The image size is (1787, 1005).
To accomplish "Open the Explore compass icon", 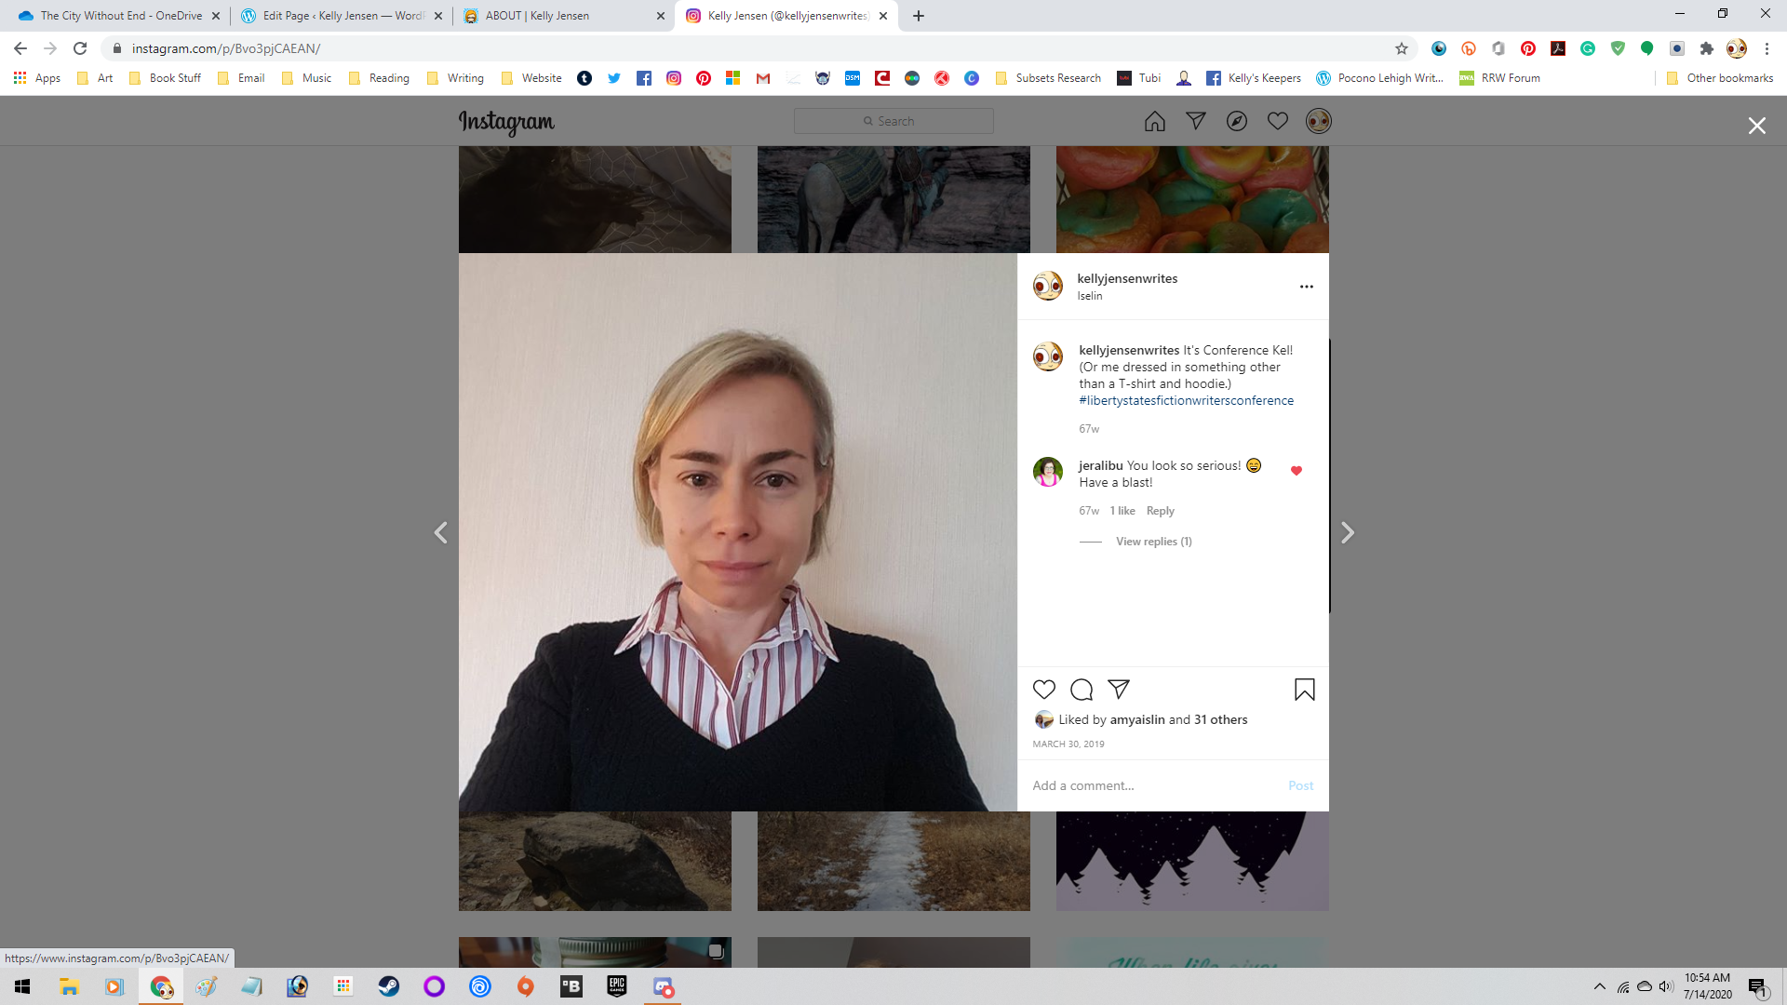I will click(1236, 121).
